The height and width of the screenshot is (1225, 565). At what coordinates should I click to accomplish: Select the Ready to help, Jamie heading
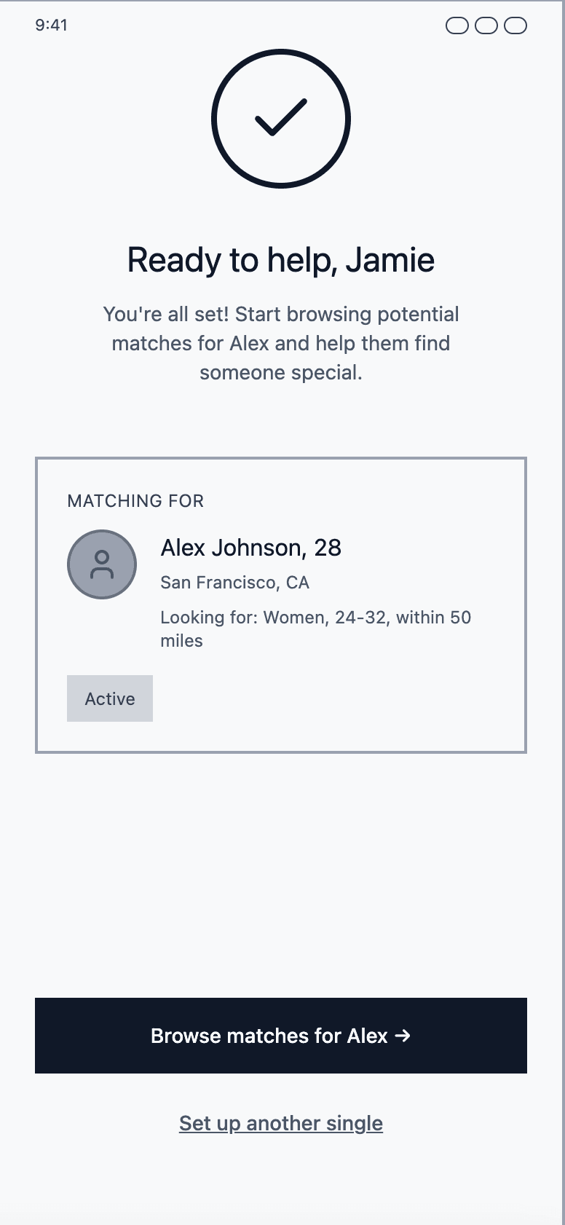[281, 259]
